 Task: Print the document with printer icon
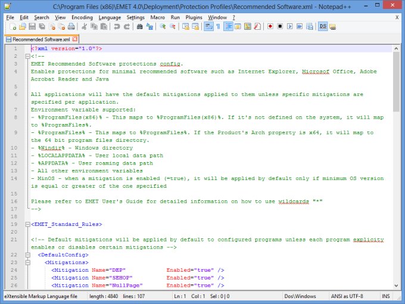coord(71,26)
